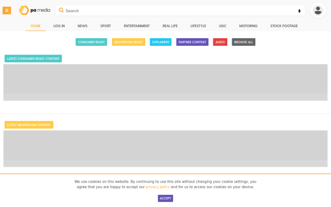
Task: Go to the Stock Footage tab
Action: [284, 26]
